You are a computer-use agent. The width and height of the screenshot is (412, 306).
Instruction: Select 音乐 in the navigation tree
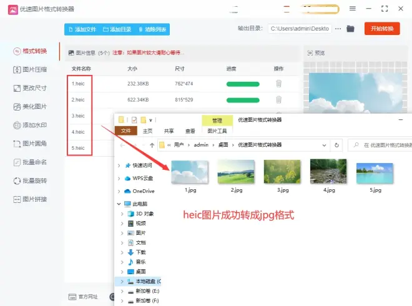(x=137, y=262)
